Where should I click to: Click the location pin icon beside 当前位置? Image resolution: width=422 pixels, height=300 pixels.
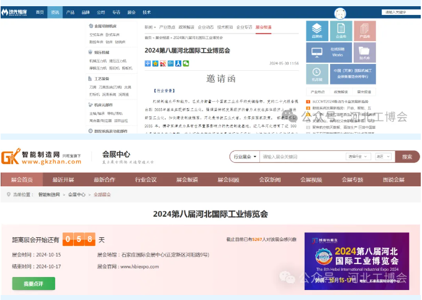pyautogui.click(x=8, y=194)
